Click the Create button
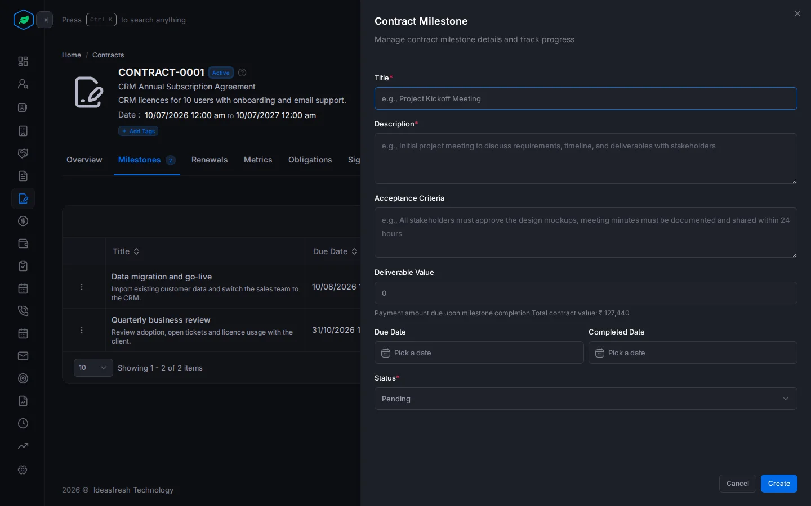This screenshot has width=811, height=506. tap(779, 484)
